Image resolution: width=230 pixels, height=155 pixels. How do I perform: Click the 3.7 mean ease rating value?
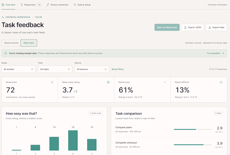click(x=68, y=90)
